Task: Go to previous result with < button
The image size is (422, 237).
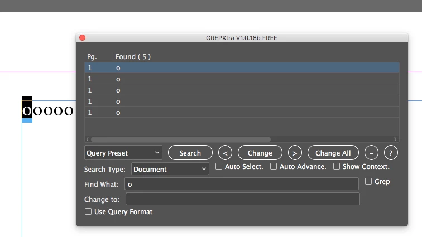Action: [x=225, y=153]
